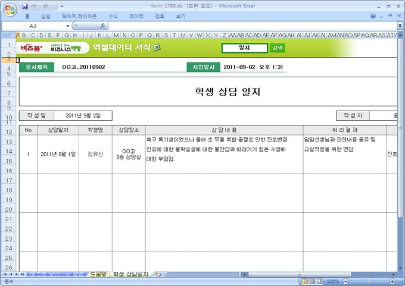
Task: Select row 20 header
Action: point(9,209)
